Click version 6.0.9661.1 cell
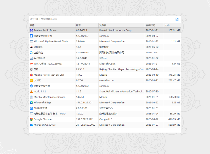The height and width of the screenshot is (154, 210). pos(81,30)
